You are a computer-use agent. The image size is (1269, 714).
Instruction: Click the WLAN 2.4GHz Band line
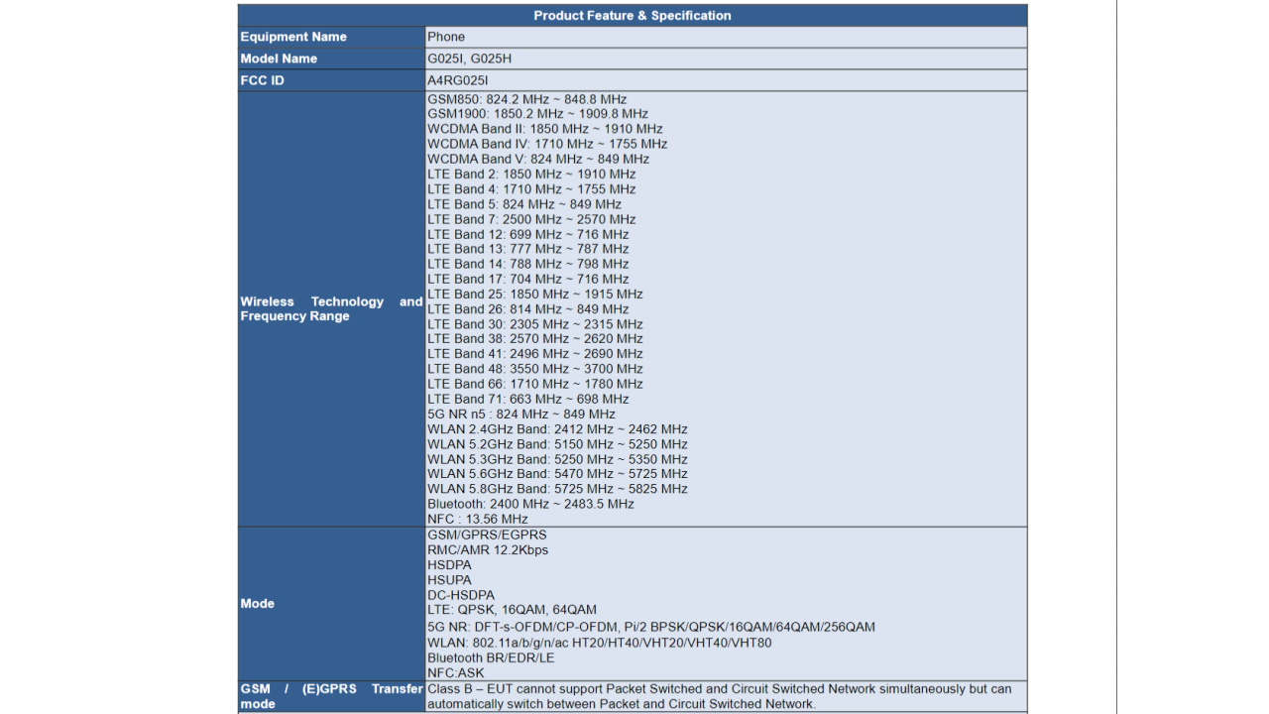[557, 429]
